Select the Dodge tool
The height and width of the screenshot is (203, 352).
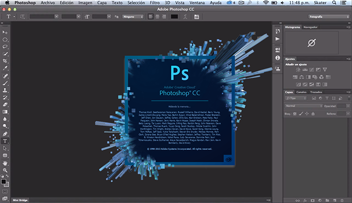(5, 126)
